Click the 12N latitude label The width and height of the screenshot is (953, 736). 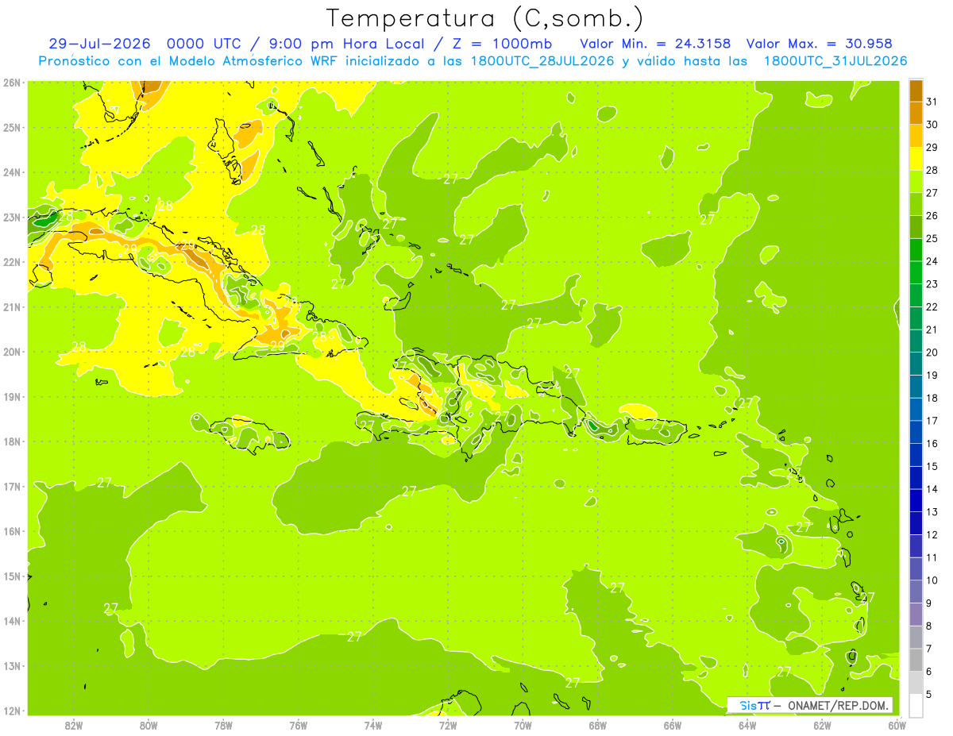click(x=12, y=711)
